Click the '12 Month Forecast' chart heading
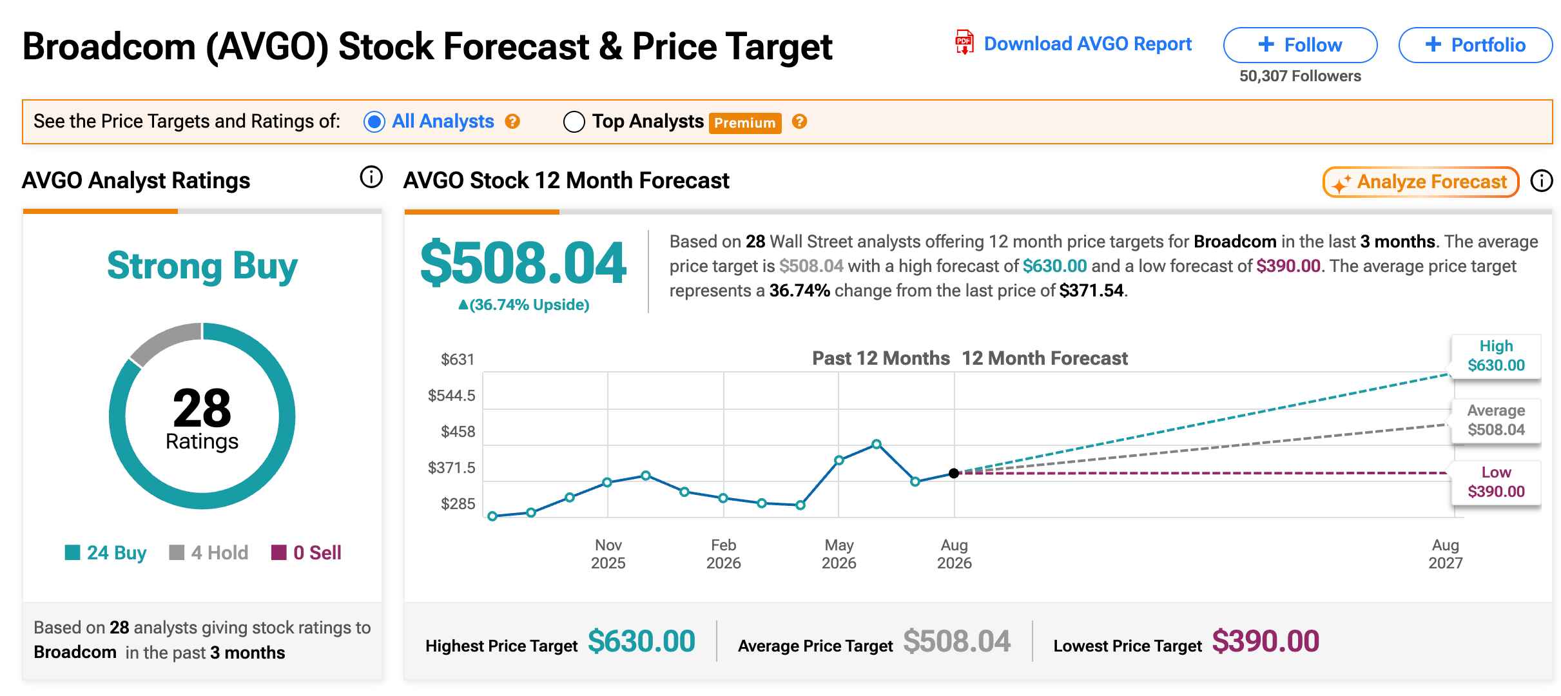Viewport: 1561px width, 696px height. coord(1045,358)
